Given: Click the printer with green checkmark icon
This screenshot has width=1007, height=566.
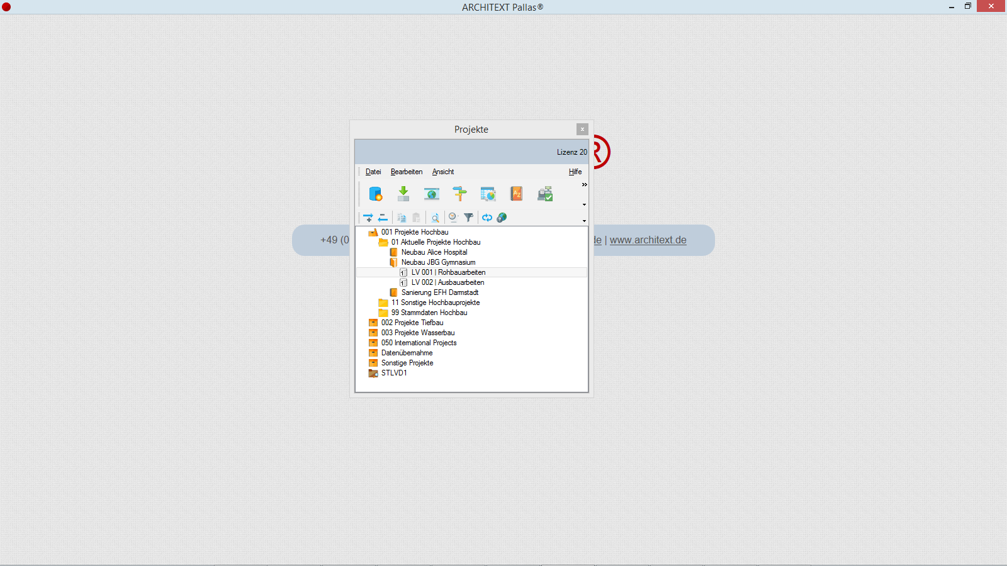Looking at the screenshot, I should [545, 194].
